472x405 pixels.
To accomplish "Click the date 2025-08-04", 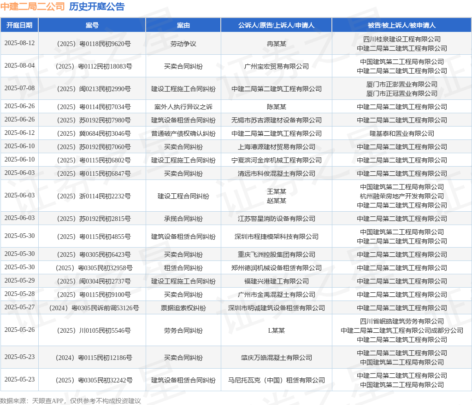I will point(19,65).
